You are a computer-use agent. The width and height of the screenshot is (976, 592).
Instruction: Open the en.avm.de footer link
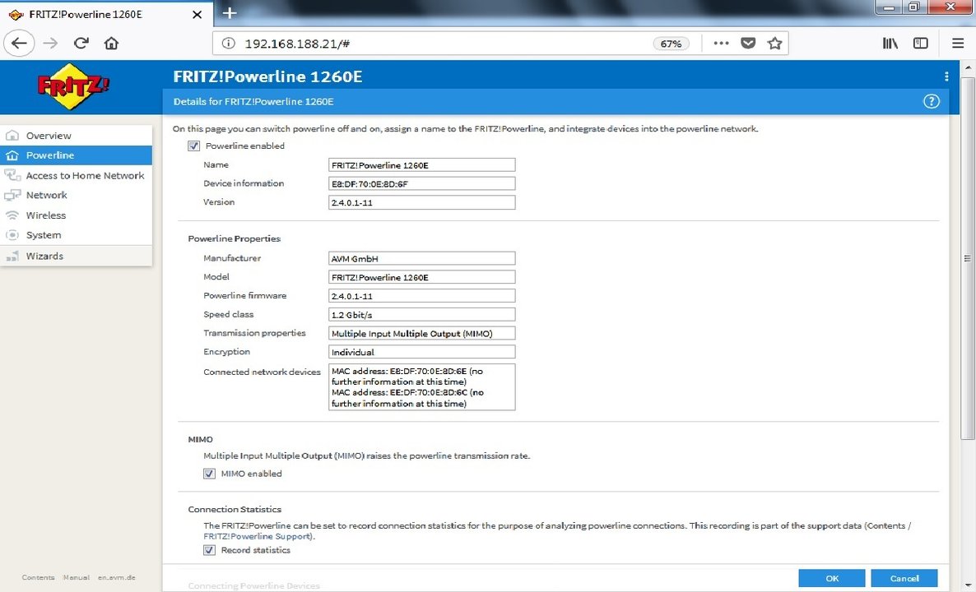click(116, 578)
